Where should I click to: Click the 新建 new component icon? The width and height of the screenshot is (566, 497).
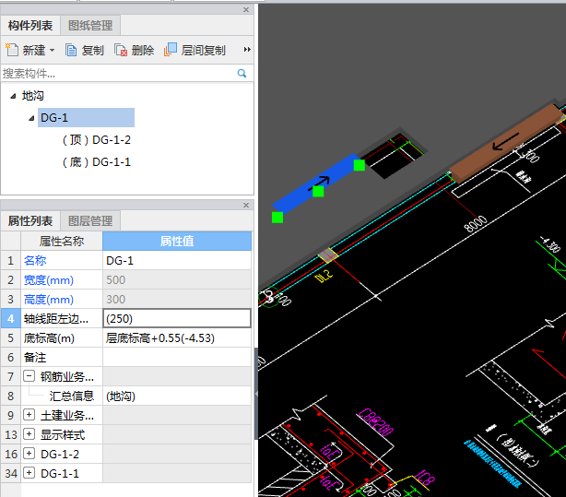click(12, 50)
